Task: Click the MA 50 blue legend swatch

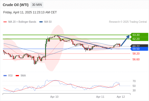Action: coord(41,22)
